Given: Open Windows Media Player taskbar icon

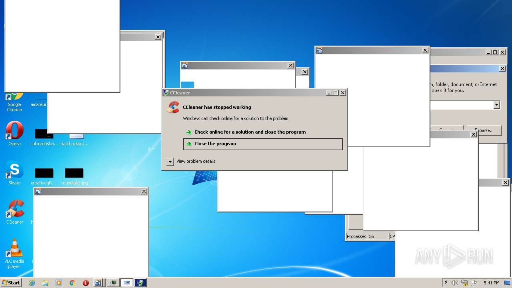Looking at the screenshot, I should point(59,283).
